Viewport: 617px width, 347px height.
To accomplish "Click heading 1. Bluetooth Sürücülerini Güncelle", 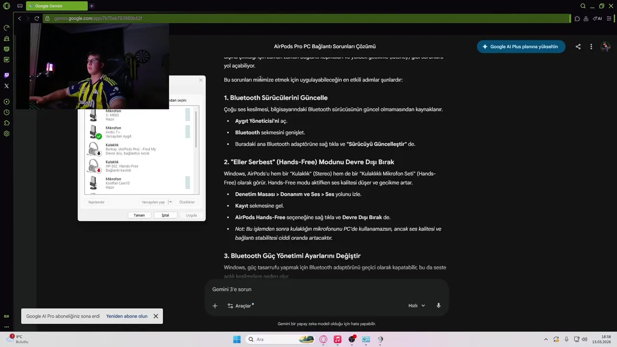I will [x=276, y=98].
